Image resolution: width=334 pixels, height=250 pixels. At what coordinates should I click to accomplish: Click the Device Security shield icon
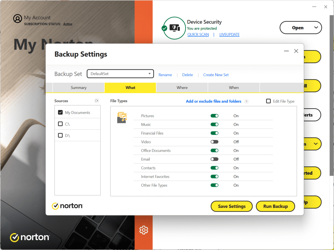[x=175, y=28]
